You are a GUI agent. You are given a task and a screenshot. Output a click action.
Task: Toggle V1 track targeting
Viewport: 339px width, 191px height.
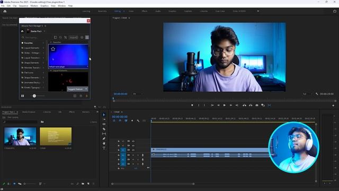(x=123, y=150)
